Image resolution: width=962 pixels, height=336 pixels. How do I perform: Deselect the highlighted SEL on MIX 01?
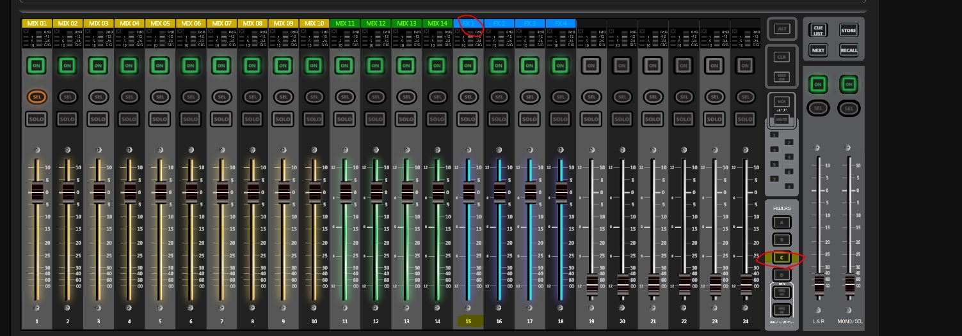[x=36, y=97]
